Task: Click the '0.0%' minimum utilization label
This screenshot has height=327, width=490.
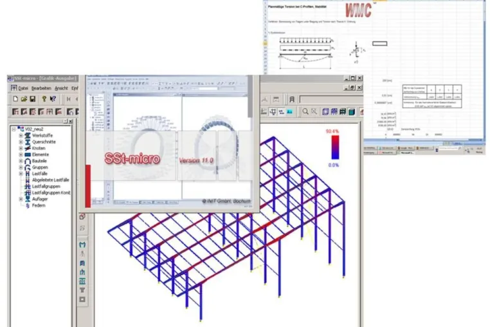Action: 334,165
